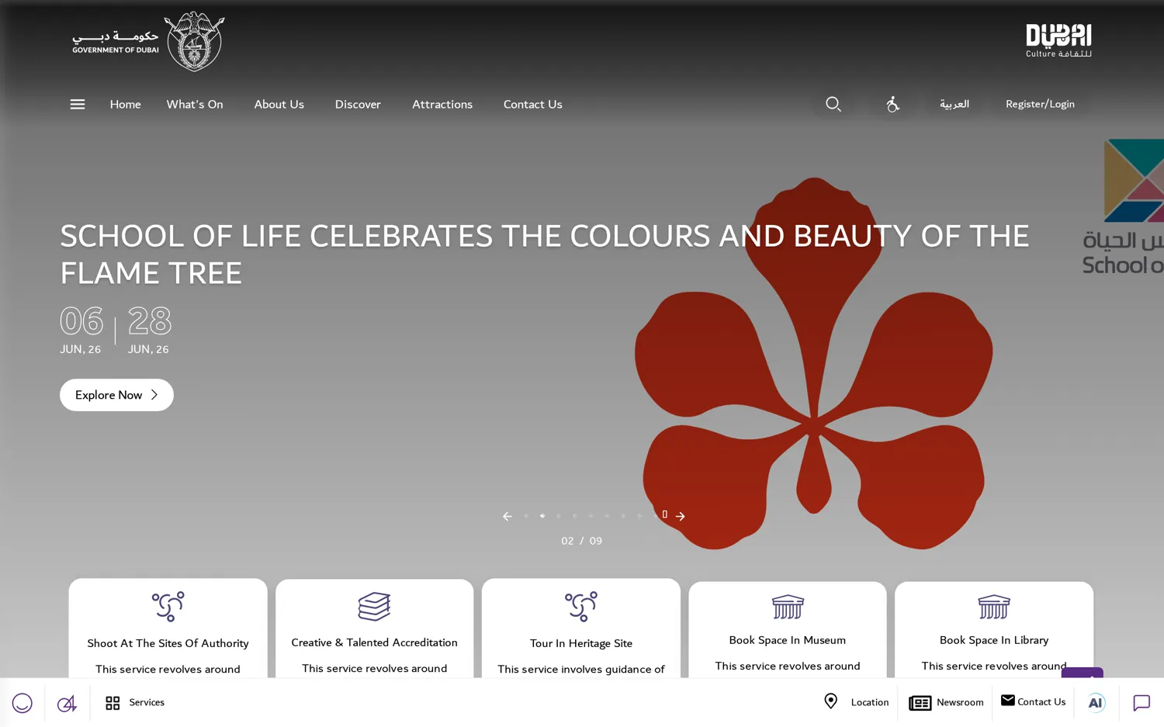
Task: Click the D4 icon in bottom bar
Action: (x=67, y=703)
